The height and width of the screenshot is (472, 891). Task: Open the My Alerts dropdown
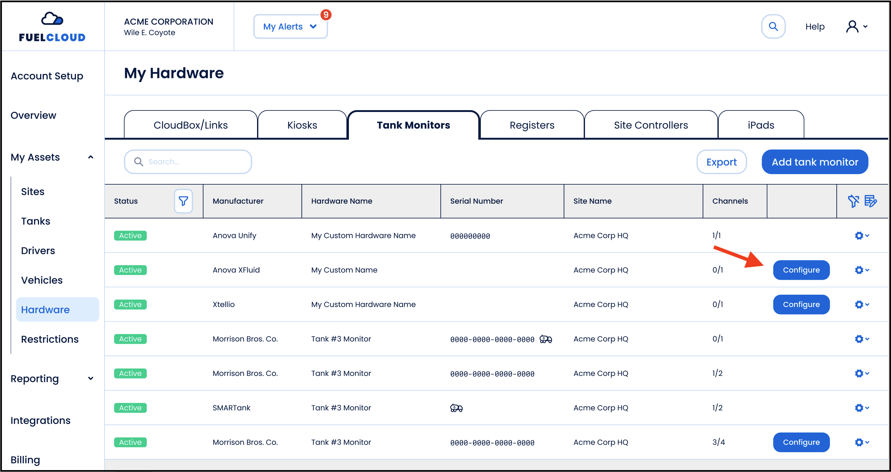[290, 27]
